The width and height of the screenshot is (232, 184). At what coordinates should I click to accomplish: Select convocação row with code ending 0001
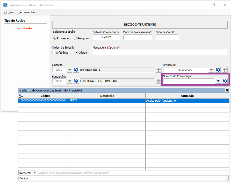pos(124,101)
